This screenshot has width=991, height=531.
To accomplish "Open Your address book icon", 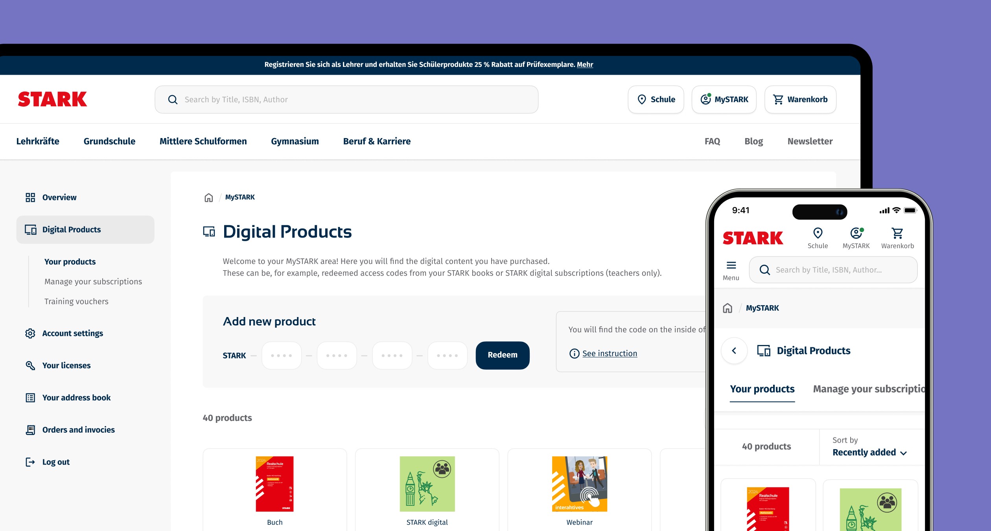I will click(30, 398).
